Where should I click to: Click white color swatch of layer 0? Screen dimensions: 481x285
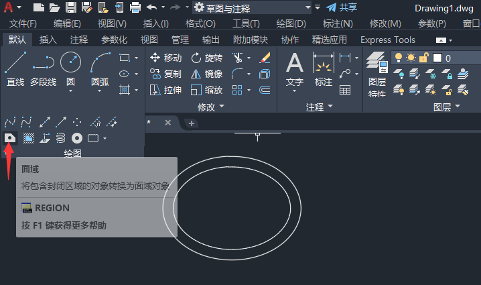pyautogui.click(x=437, y=58)
